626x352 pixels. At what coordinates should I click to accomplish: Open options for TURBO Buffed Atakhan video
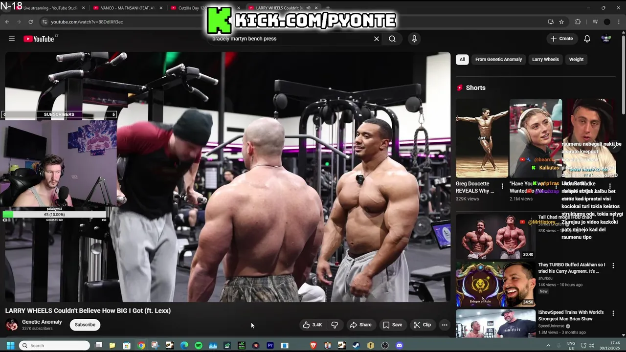pos(613,265)
